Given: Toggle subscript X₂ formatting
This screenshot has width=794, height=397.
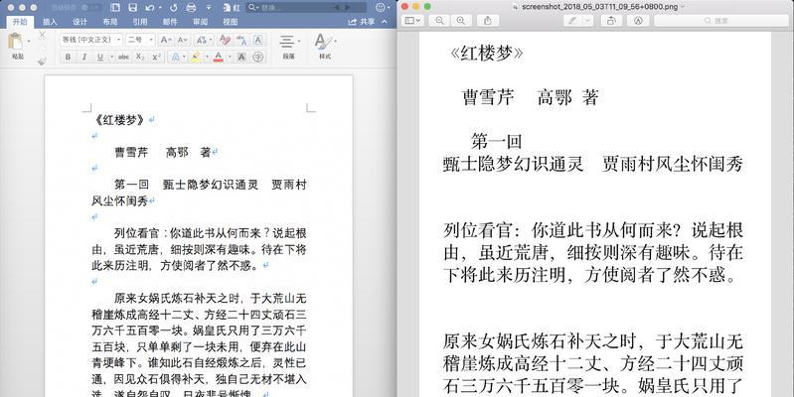Looking at the screenshot, I should [x=140, y=58].
